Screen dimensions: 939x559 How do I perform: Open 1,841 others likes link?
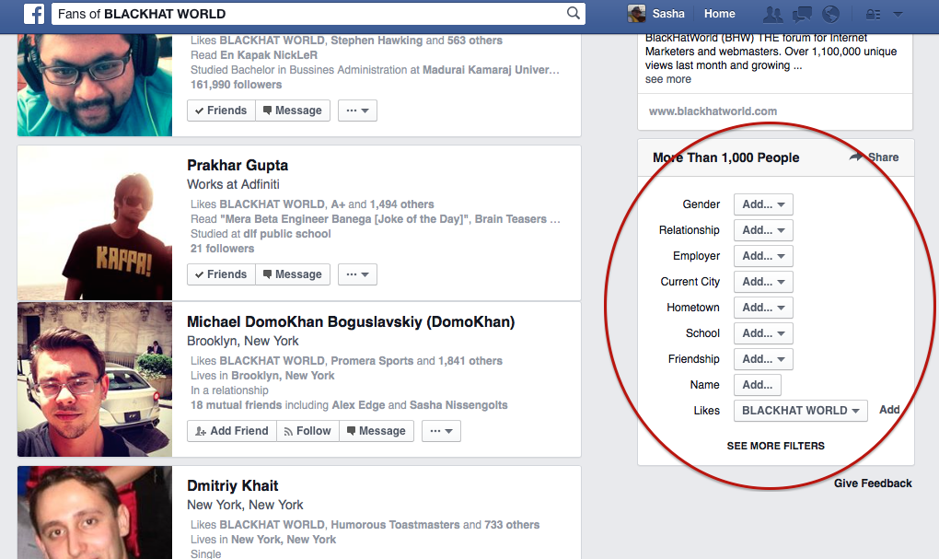pyautogui.click(x=470, y=361)
